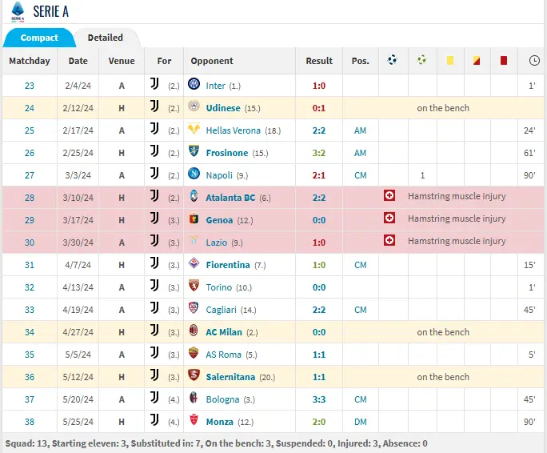
Task: Click the AC Milan club crest
Action: (x=193, y=331)
